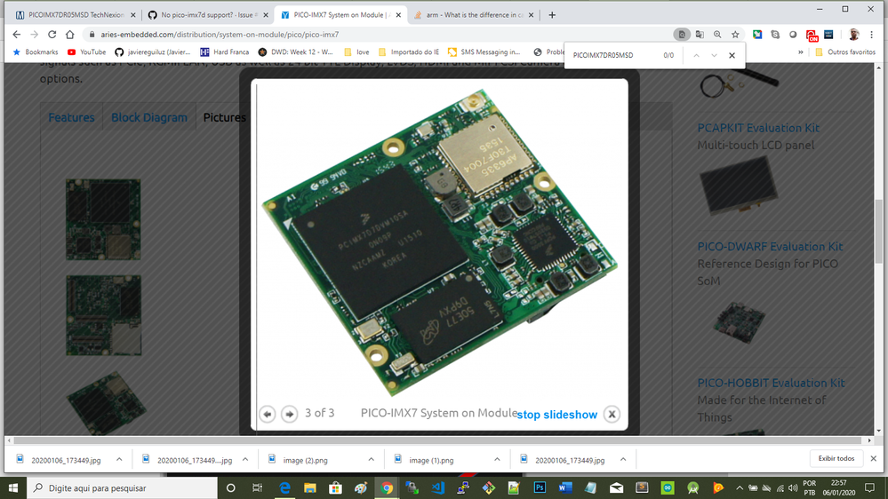Viewport: 888px width, 499px height.
Task: Click the address bar URL
Action: 220,35
